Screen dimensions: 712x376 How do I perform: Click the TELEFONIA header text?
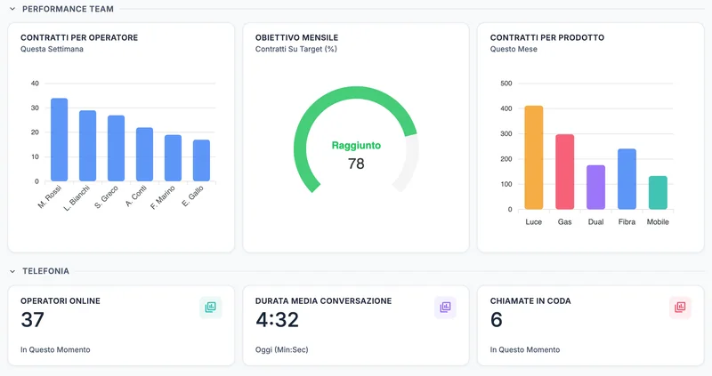[46, 271]
